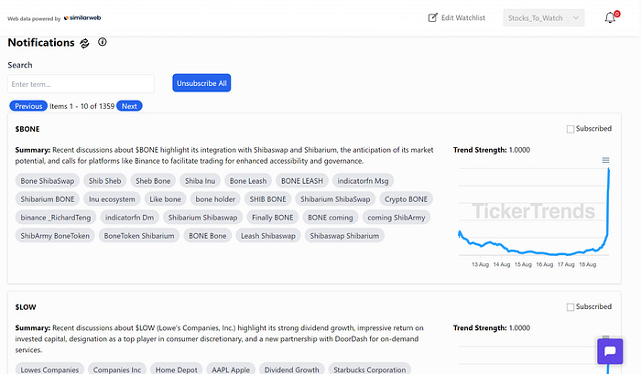Screen dimensions: 641x374
Task: Click the $LOW ticker heading
Action: (x=26, y=307)
